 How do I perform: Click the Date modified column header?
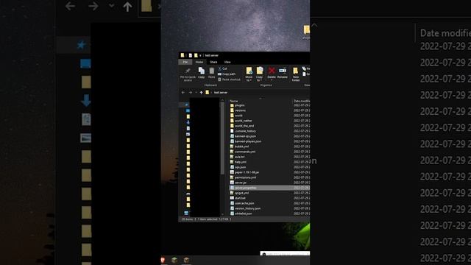coord(301,101)
